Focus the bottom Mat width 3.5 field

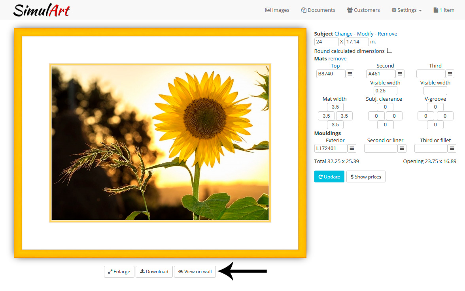pyautogui.click(x=335, y=125)
